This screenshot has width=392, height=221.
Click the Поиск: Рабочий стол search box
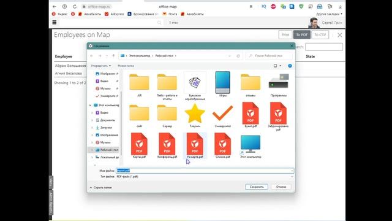tap(269, 56)
